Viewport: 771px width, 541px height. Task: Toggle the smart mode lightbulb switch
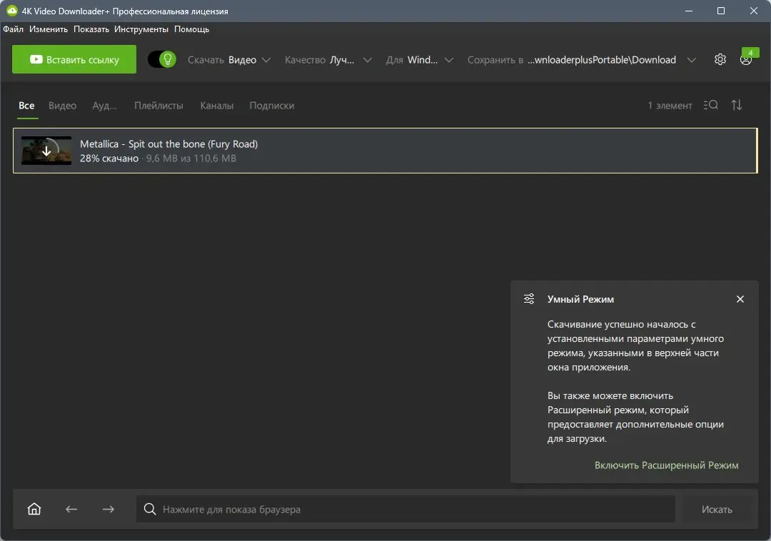pyautogui.click(x=162, y=59)
